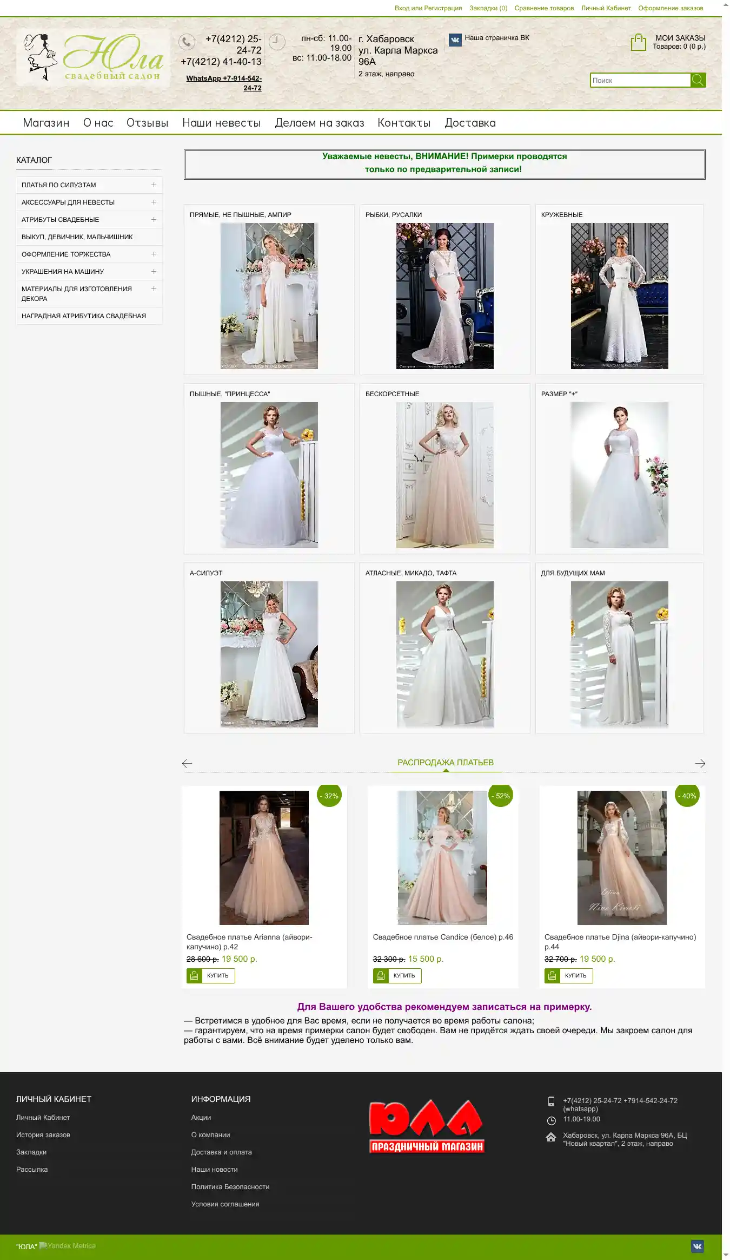Click the right carousel arrow in sale section

[700, 763]
